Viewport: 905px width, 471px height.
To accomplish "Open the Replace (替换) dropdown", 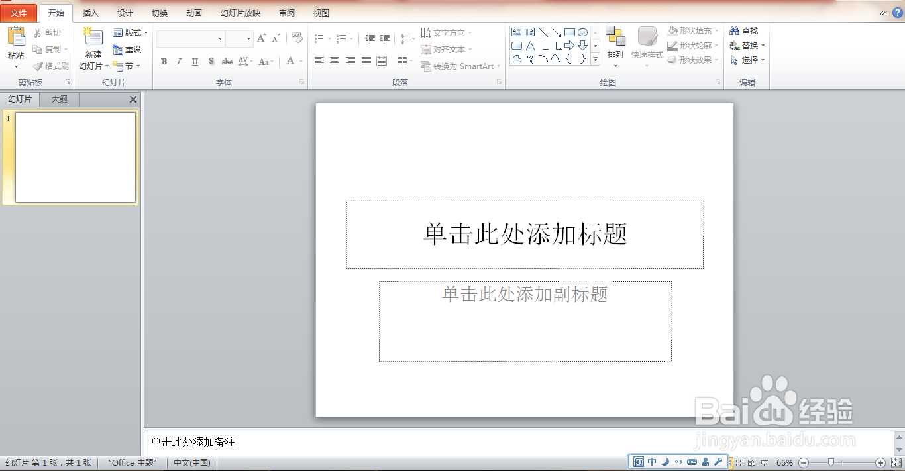I will [x=747, y=46].
